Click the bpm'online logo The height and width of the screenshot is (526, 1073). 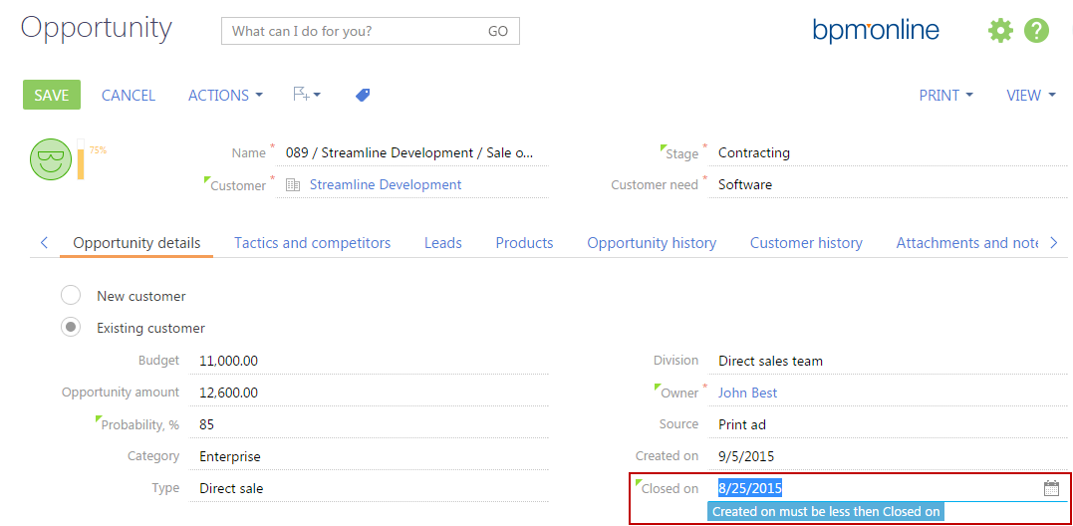pos(875,31)
